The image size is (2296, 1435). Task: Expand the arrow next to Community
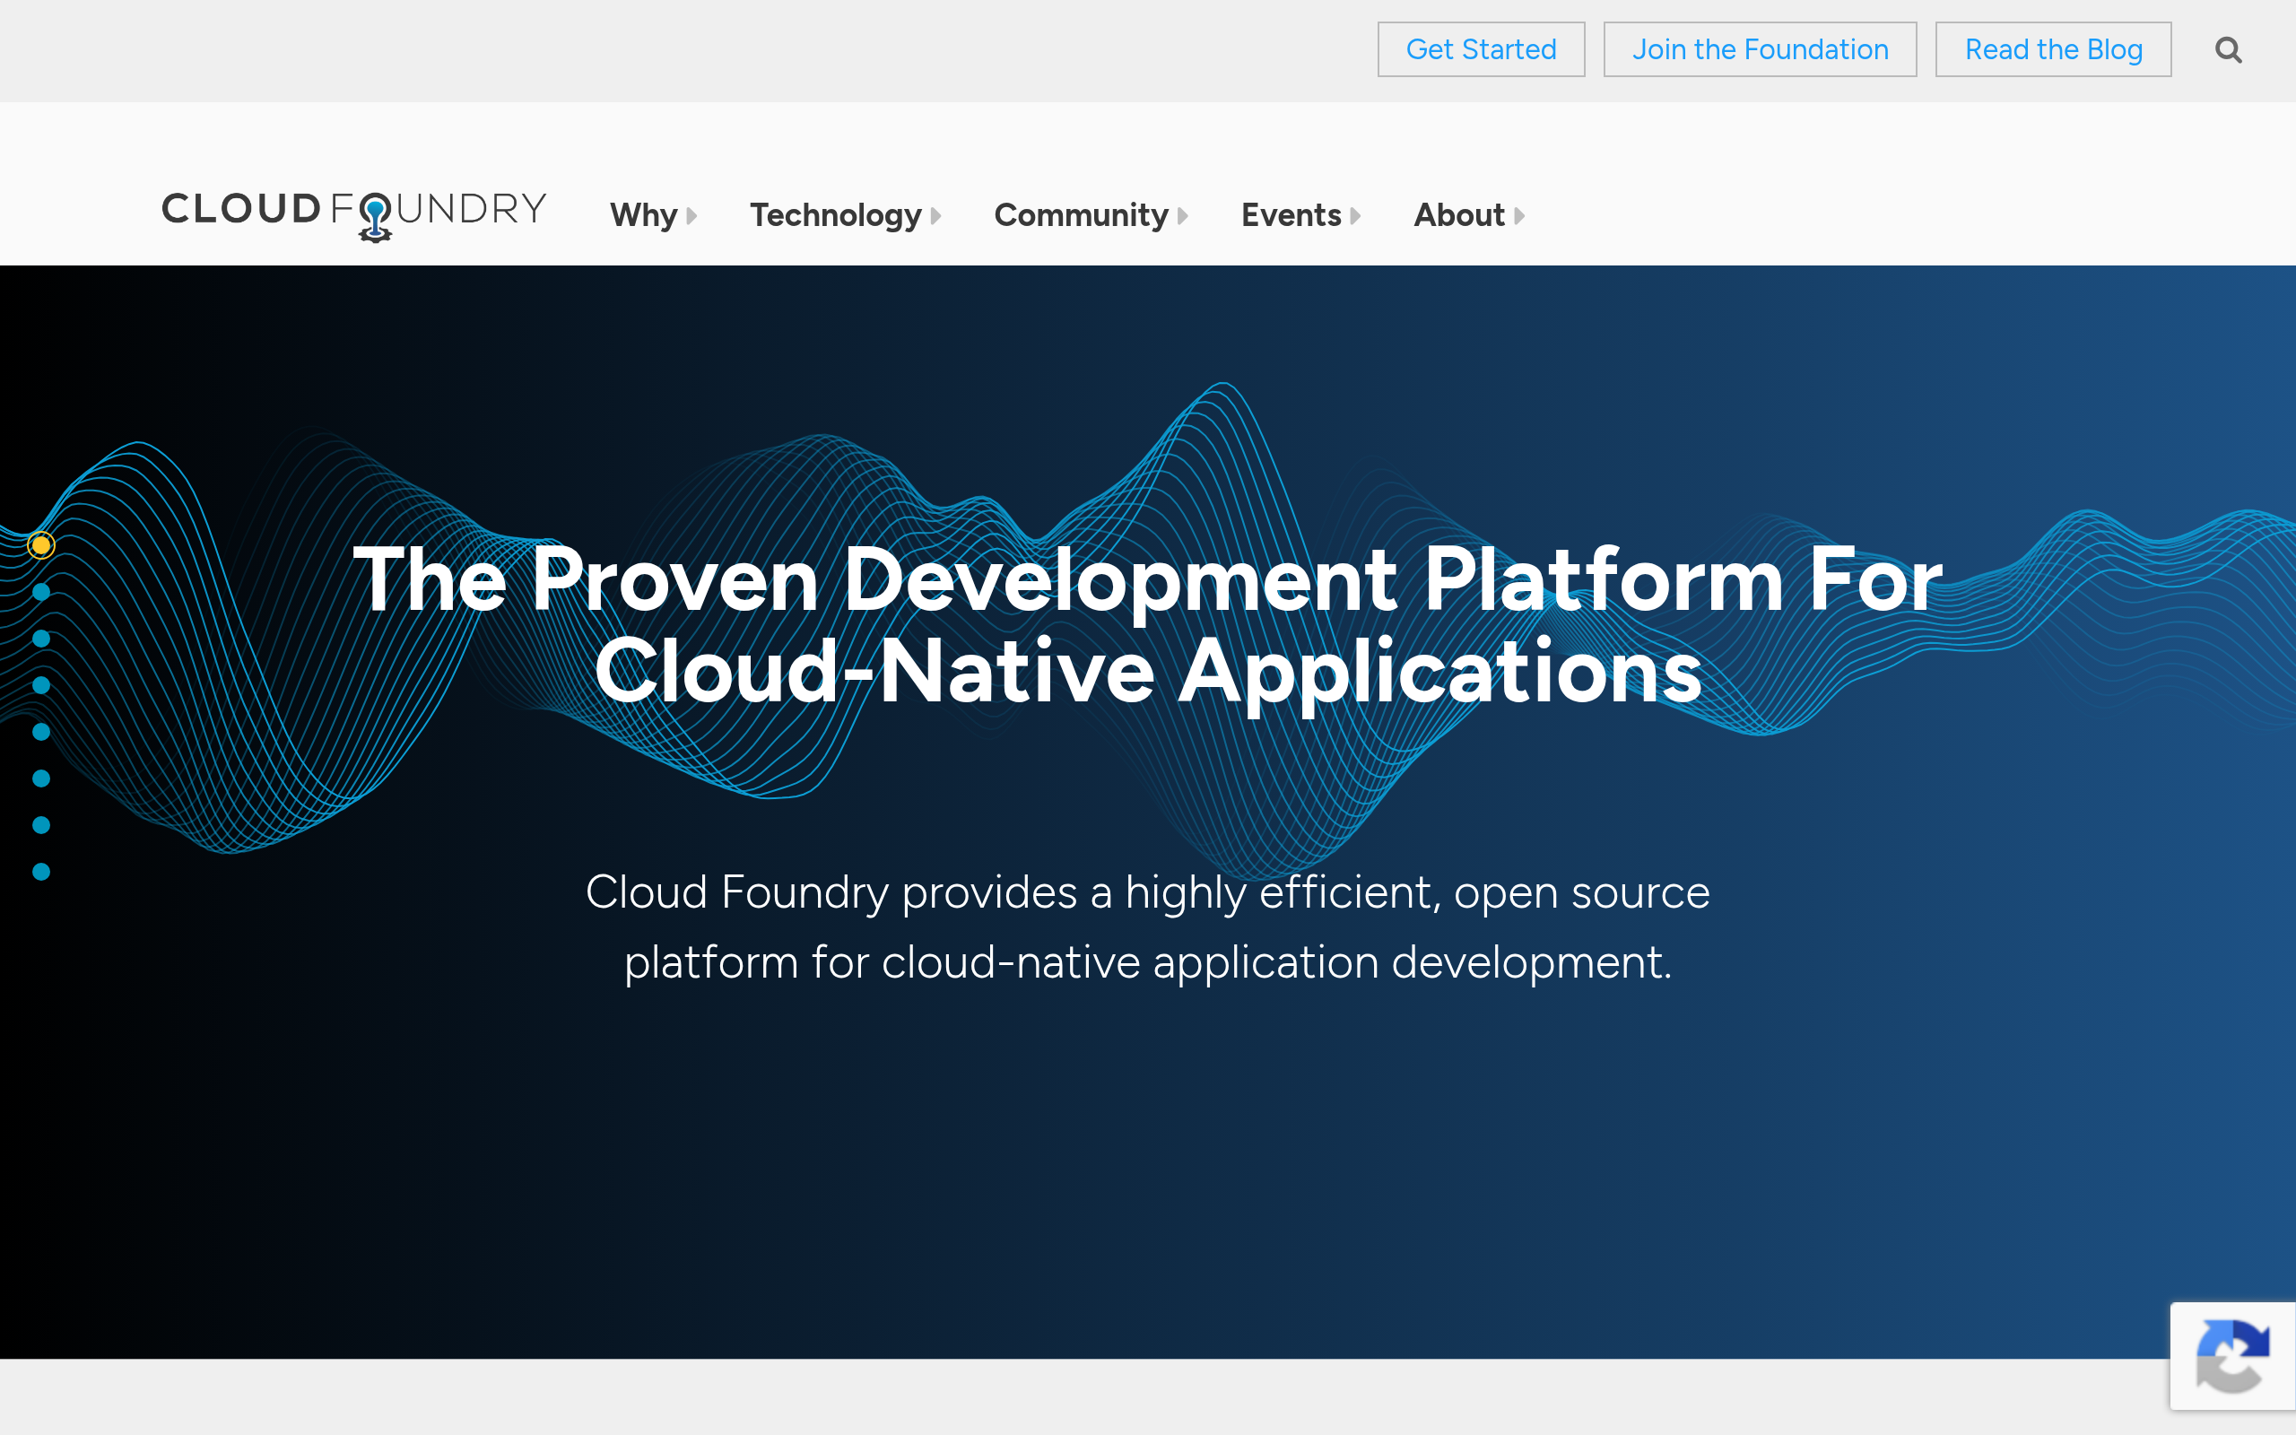point(1182,216)
